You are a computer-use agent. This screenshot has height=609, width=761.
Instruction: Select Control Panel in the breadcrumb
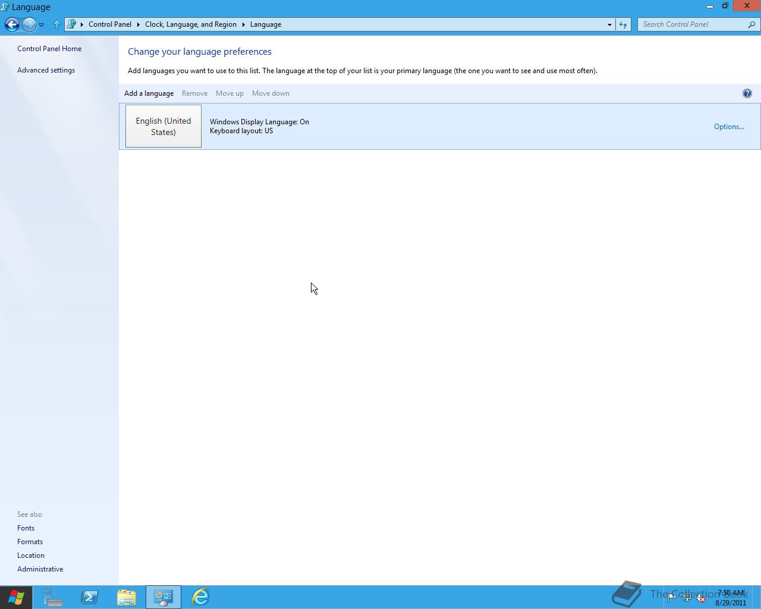[110, 24]
